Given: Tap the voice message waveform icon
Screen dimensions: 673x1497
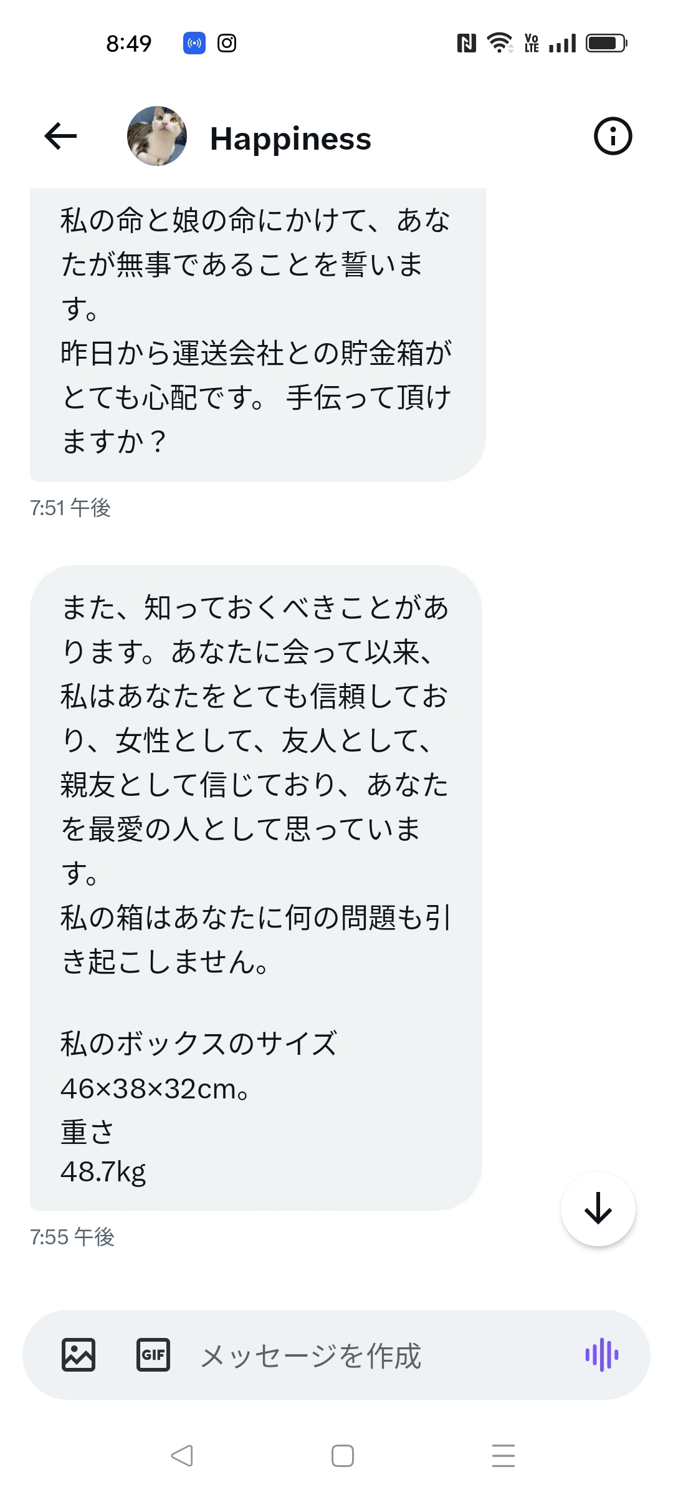Looking at the screenshot, I should pyautogui.click(x=601, y=1355).
